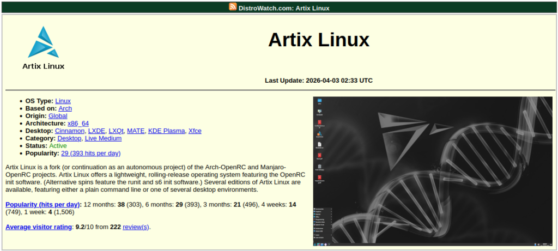This screenshot has width=558, height=251.
Task: Select the Live Medium category link
Action: click(103, 138)
